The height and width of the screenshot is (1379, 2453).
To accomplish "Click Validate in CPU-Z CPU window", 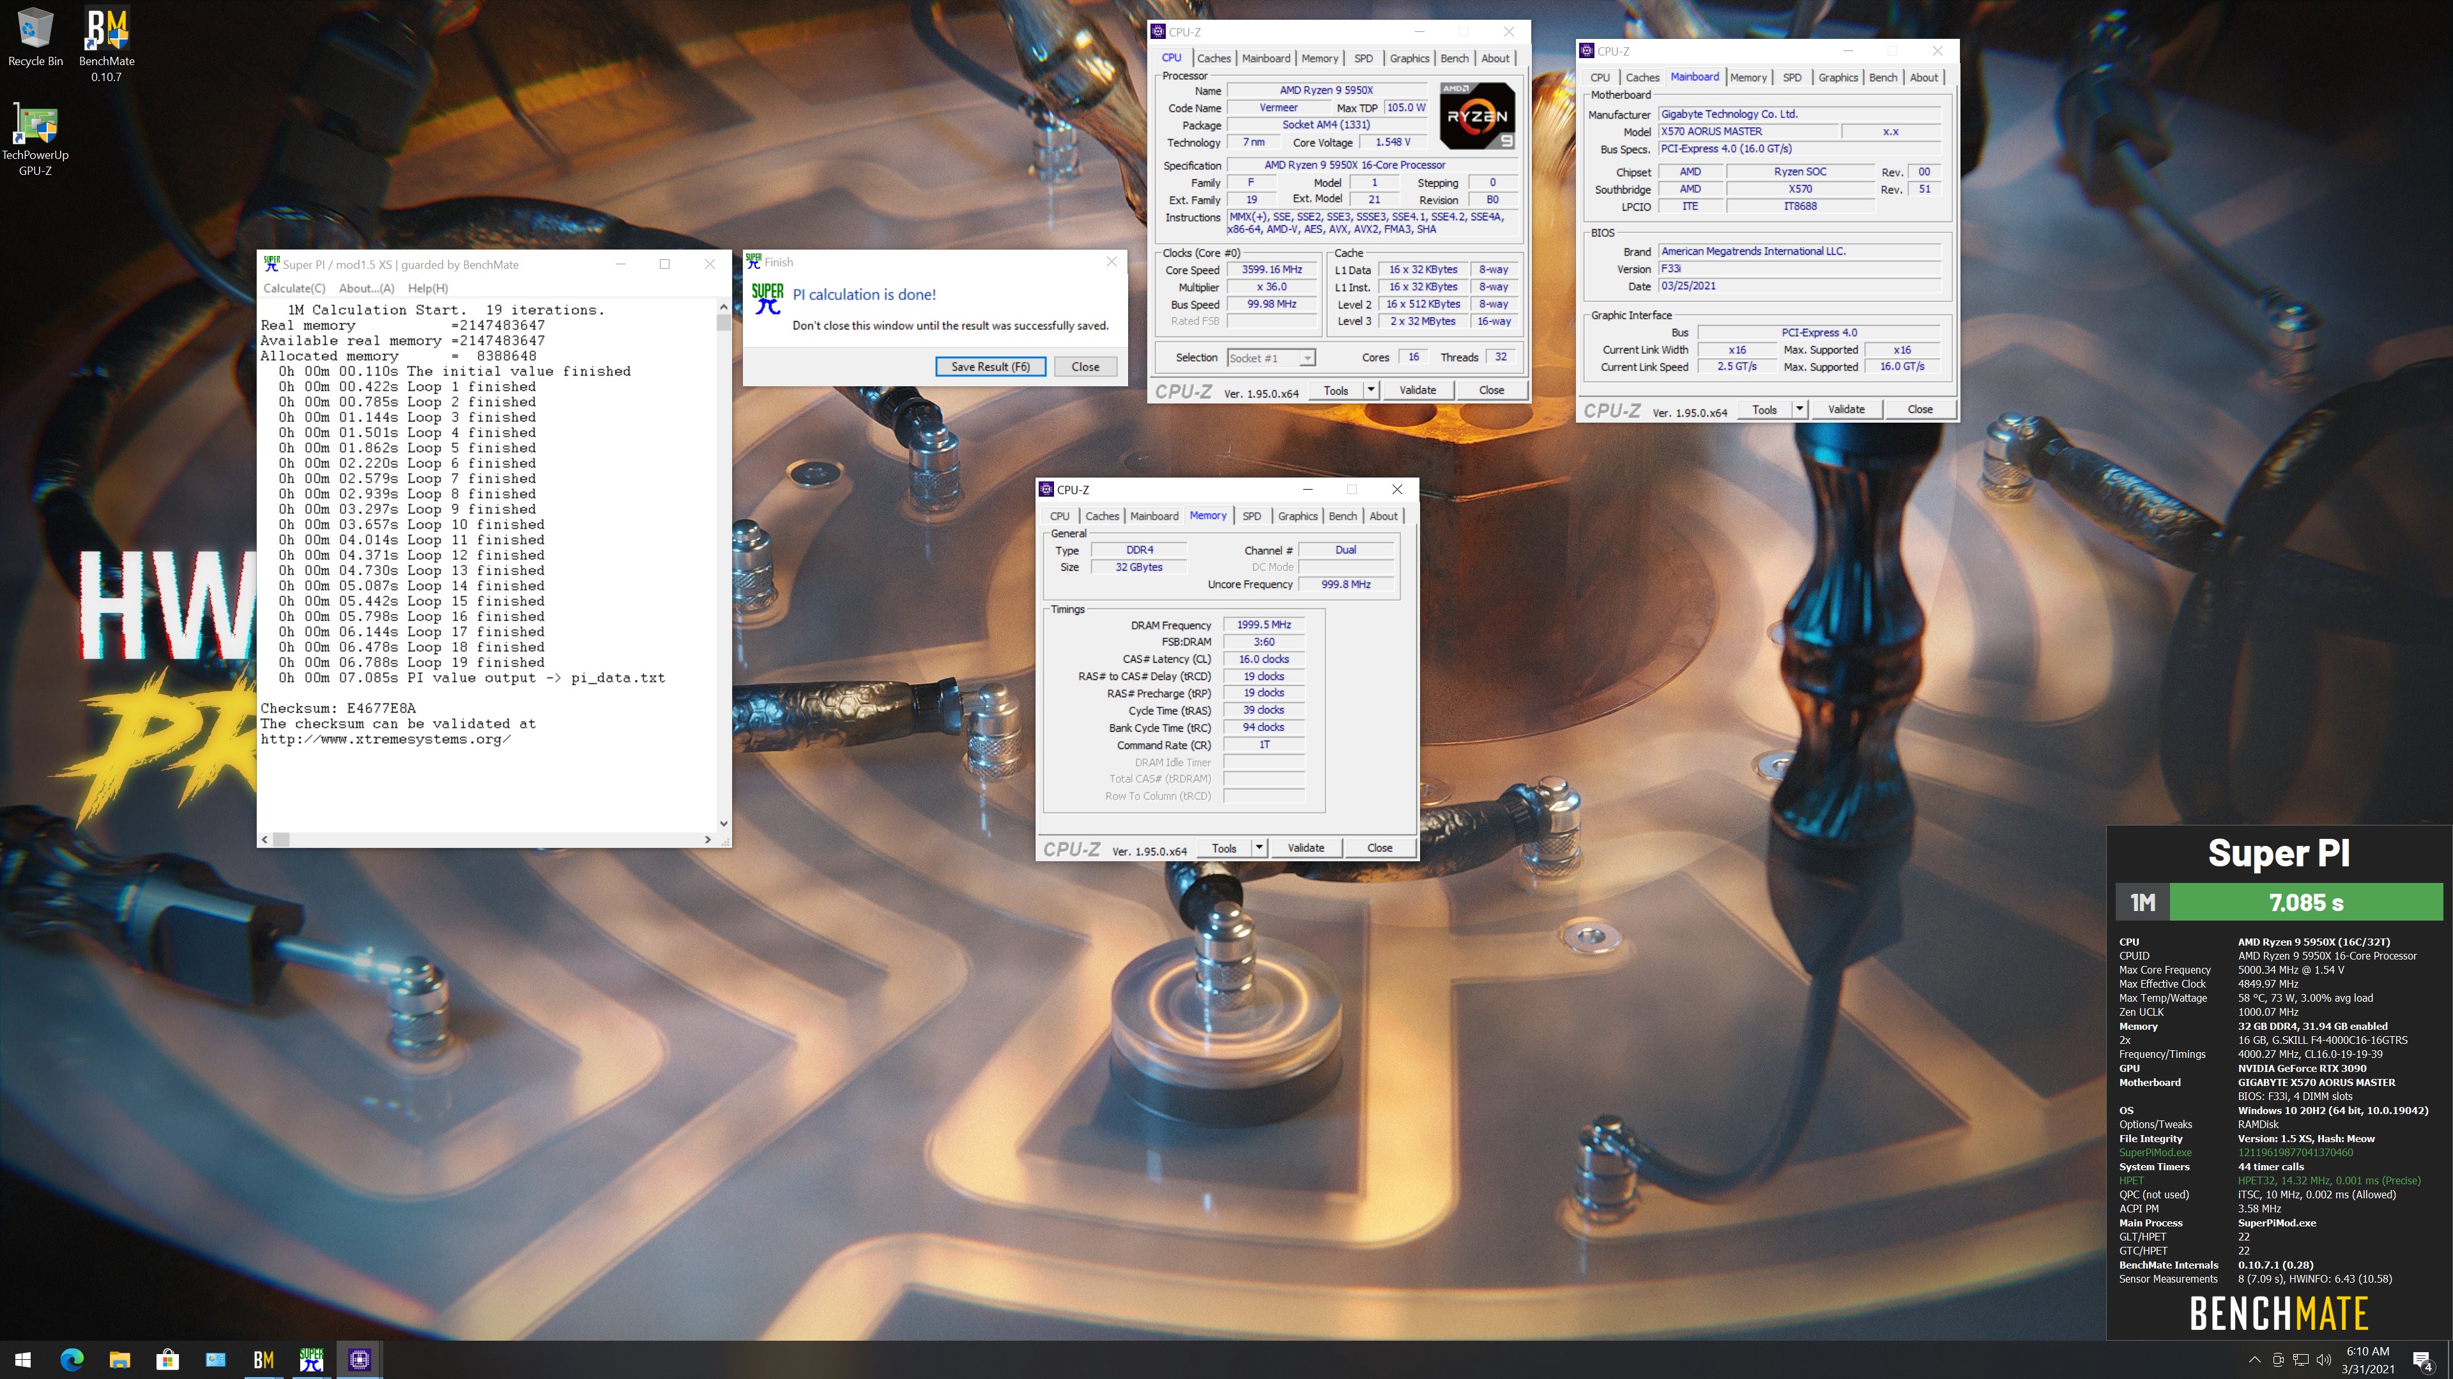I will pyautogui.click(x=1417, y=390).
